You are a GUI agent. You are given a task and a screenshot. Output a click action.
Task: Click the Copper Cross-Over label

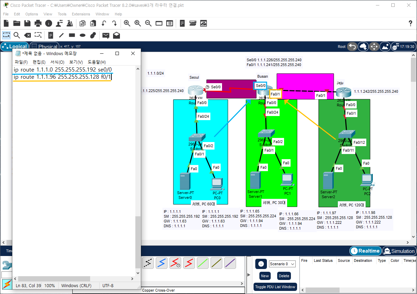point(158,290)
